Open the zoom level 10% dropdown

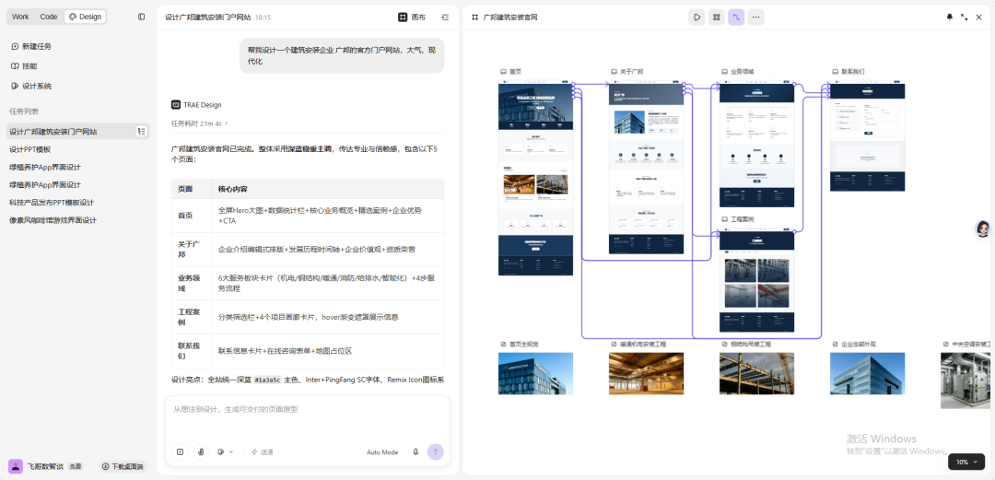[x=966, y=462]
